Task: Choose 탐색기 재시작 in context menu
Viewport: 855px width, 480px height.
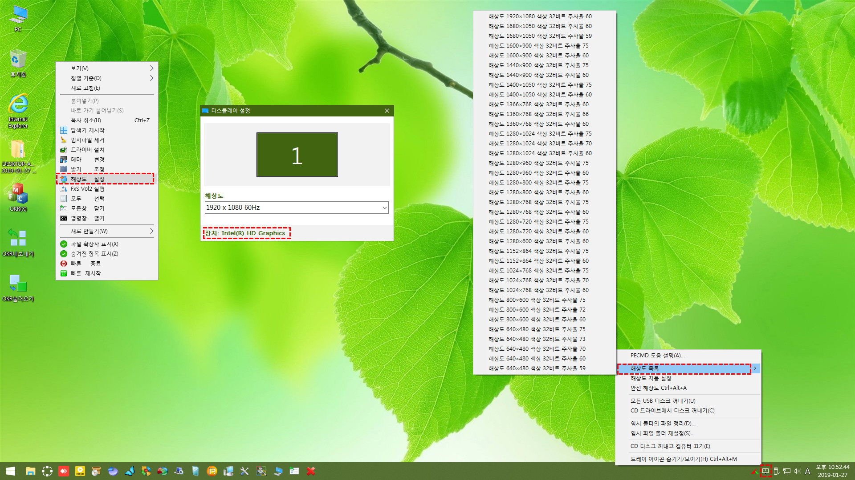Action: pyautogui.click(x=107, y=130)
